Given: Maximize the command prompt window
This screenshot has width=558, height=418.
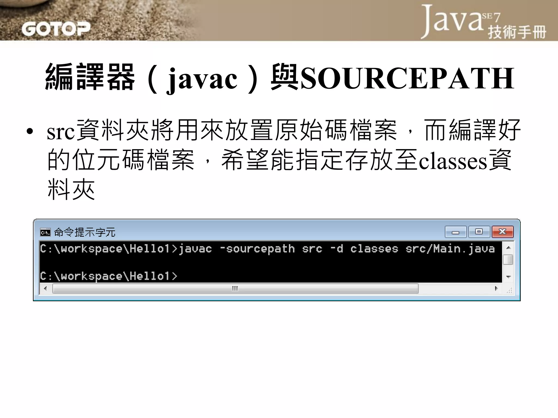Looking at the screenshot, I should tap(479, 232).
